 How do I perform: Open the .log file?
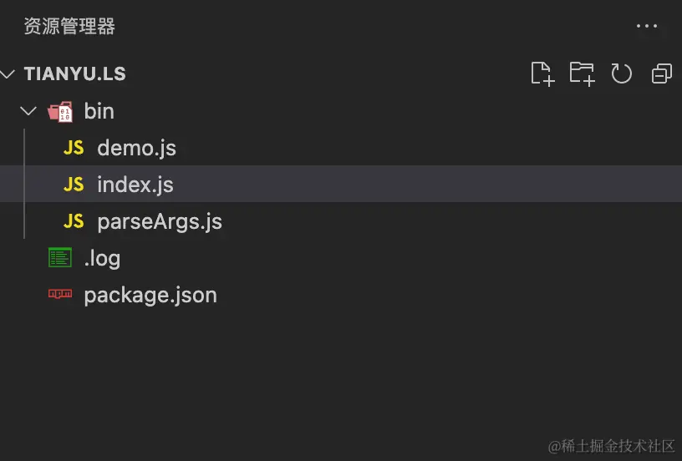coord(102,258)
